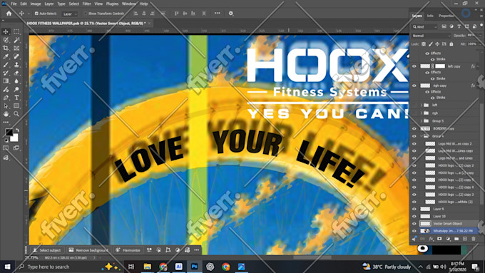The image size is (485, 273).
Task: Select the Frame tool
Action: pos(16,48)
